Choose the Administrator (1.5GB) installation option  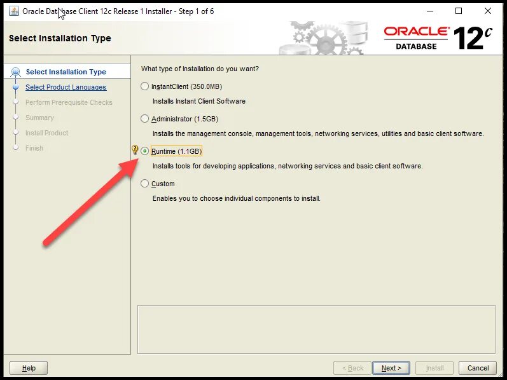point(144,119)
